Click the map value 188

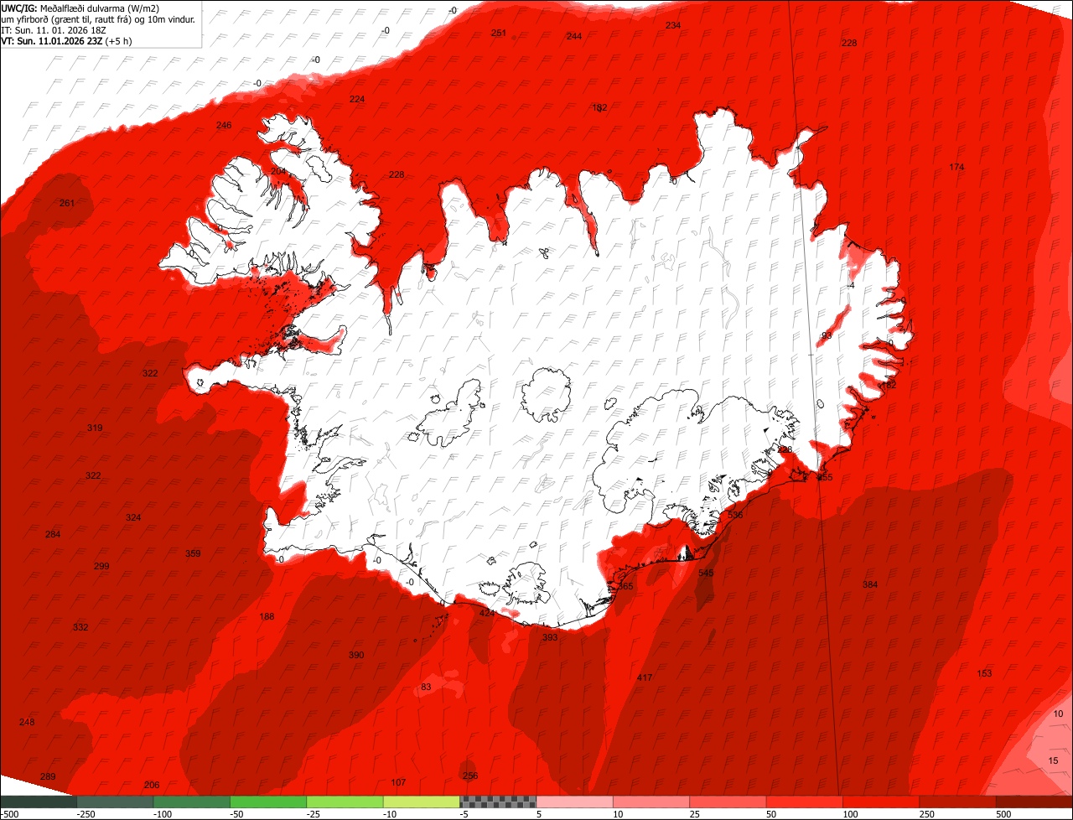pos(267,616)
